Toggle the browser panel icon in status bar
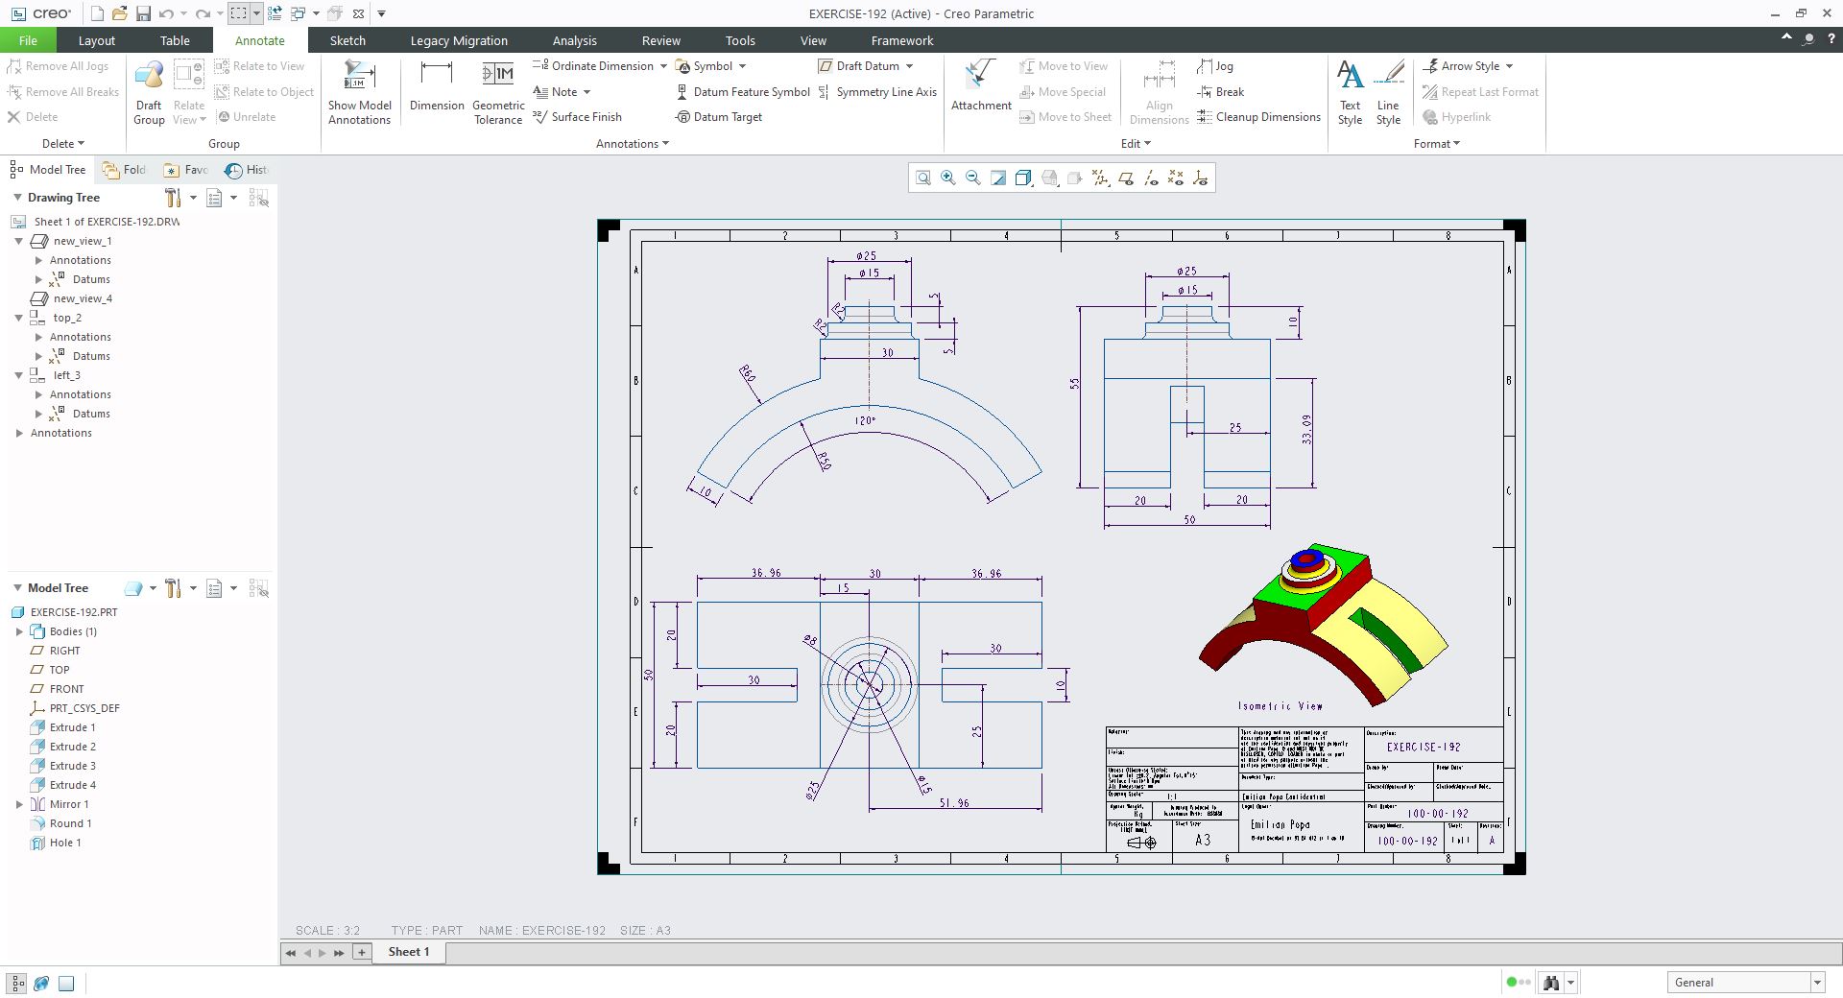The height and width of the screenshot is (998, 1843). coord(41,983)
